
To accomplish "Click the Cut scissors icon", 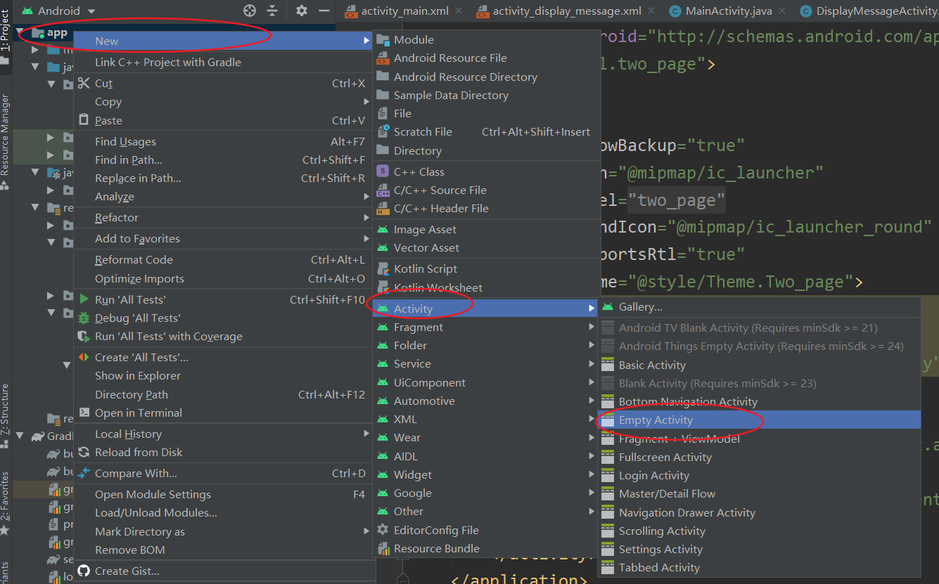I will [84, 83].
